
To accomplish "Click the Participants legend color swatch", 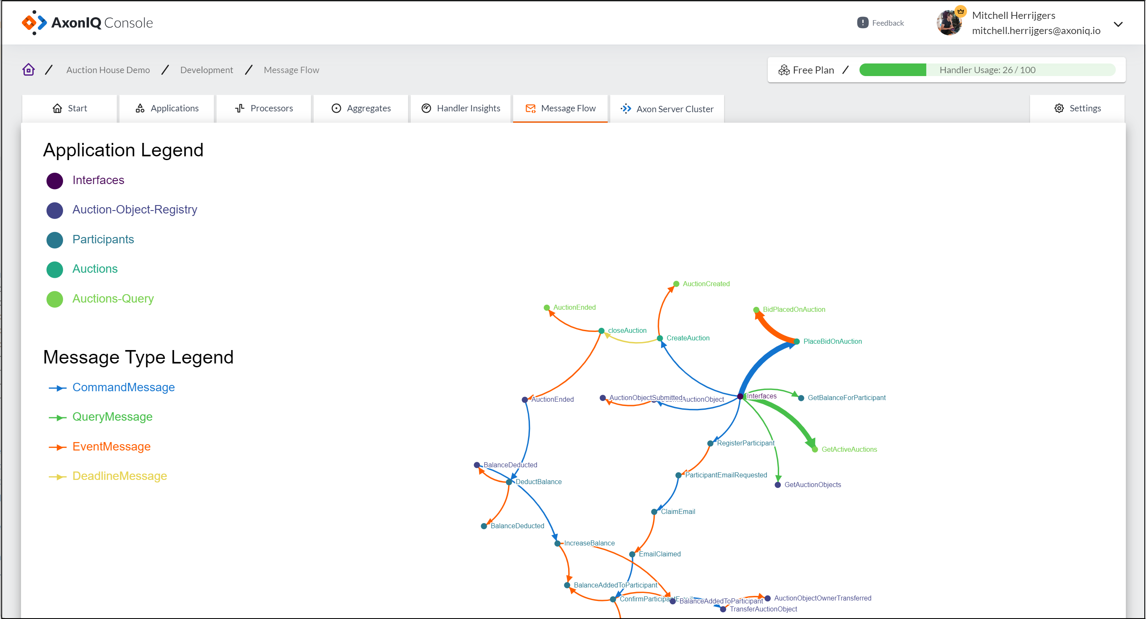I will coord(55,240).
